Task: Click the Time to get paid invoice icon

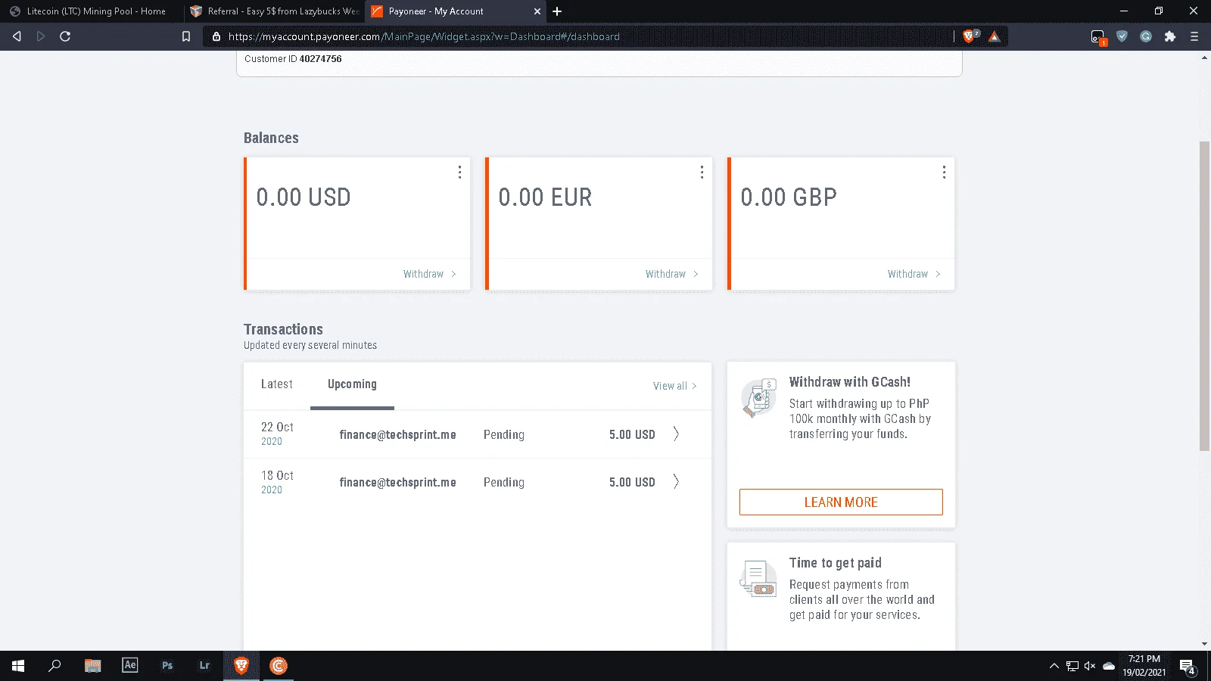Action: 759,579
